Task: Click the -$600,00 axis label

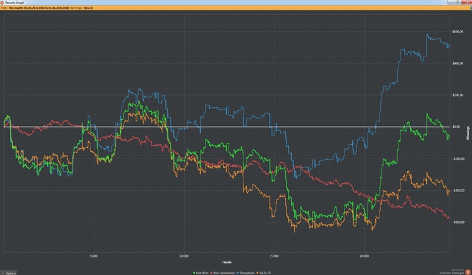Action: (x=458, y=222)
